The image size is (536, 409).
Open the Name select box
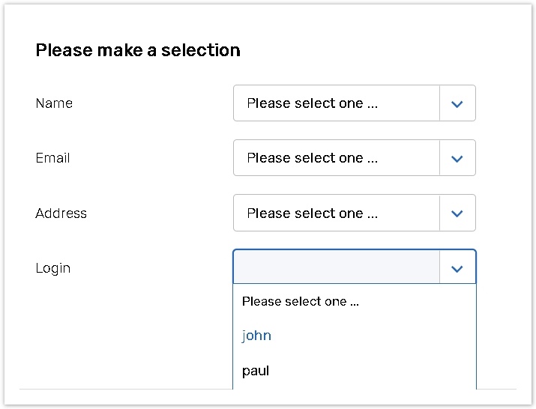(x=336, y=103)
